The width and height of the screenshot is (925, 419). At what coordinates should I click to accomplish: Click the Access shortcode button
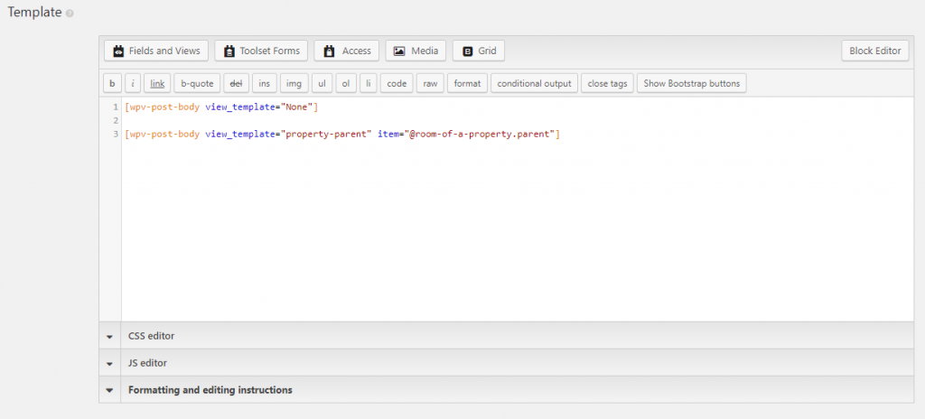pos(346,51)
